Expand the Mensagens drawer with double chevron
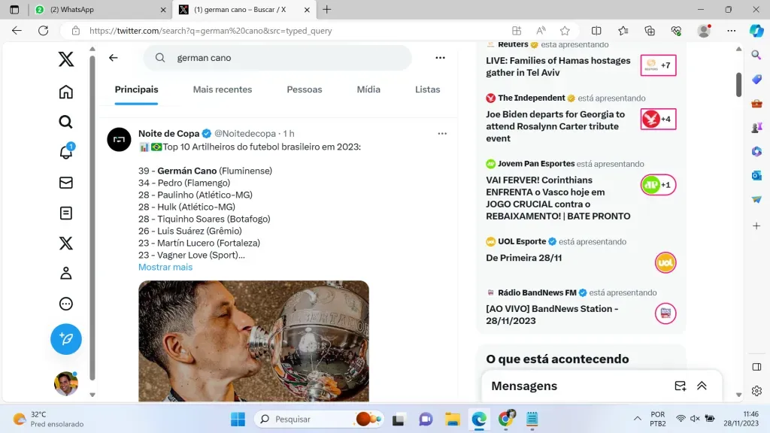Viewport: 770px width, 433px height. pos(702,386)
